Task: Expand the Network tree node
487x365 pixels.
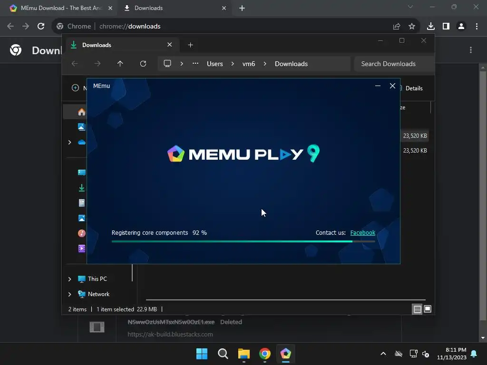Action: 69,294
